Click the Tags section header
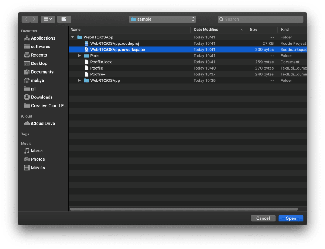The width and height of the screenshot is (325, 249). (x=25, y=134)
